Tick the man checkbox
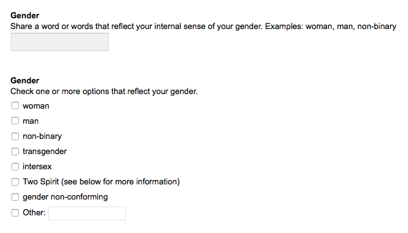Screen dimensions: 408x233 coord(15,121)
